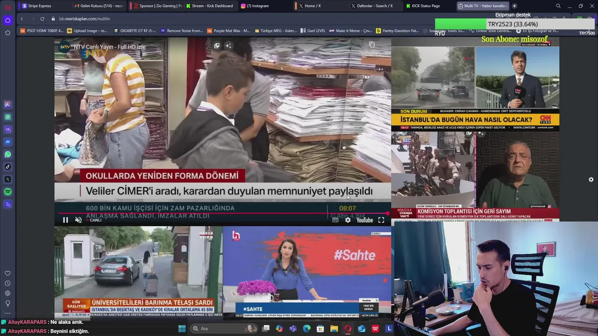The height and width of the screenshot is (336, 598).
Task: Open Opera sidebar settings gear
Action: (x=7, y=294)
